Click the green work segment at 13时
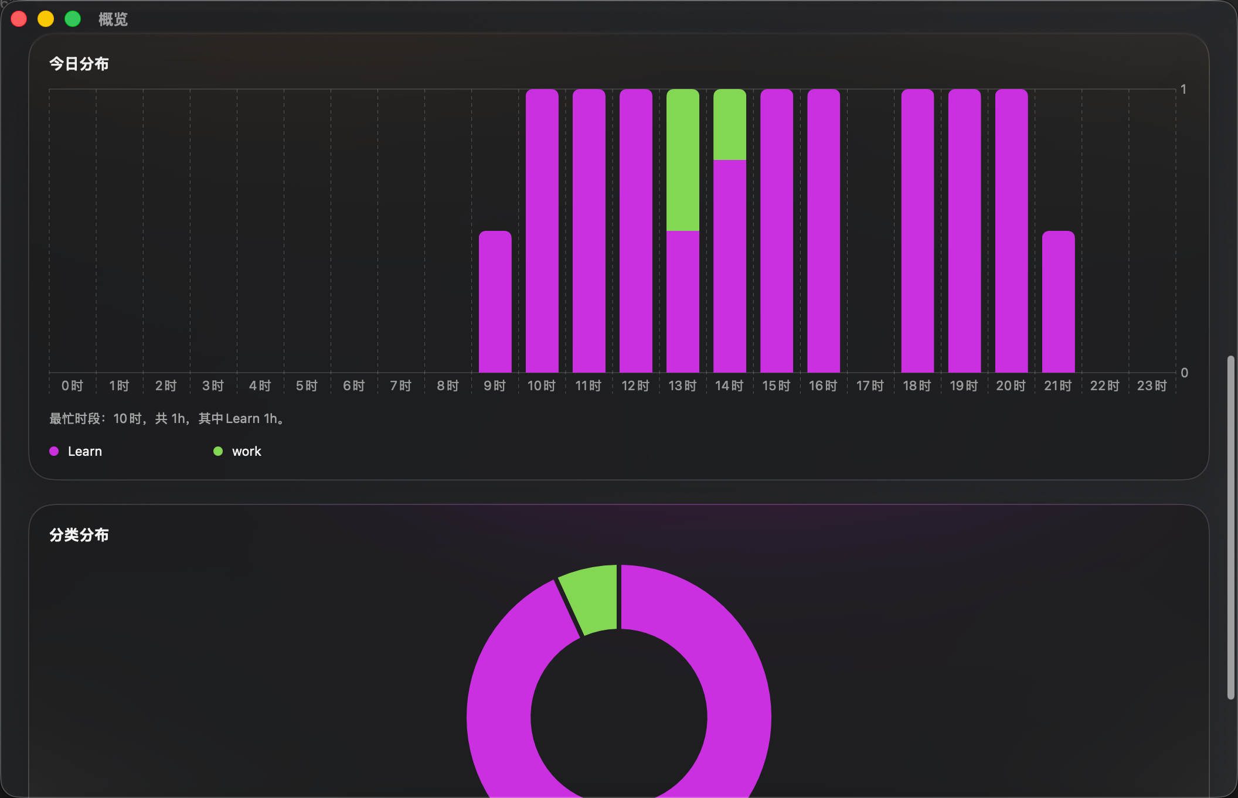Image resolution: width=1238 pixels, height=798 pixels. 683,160
